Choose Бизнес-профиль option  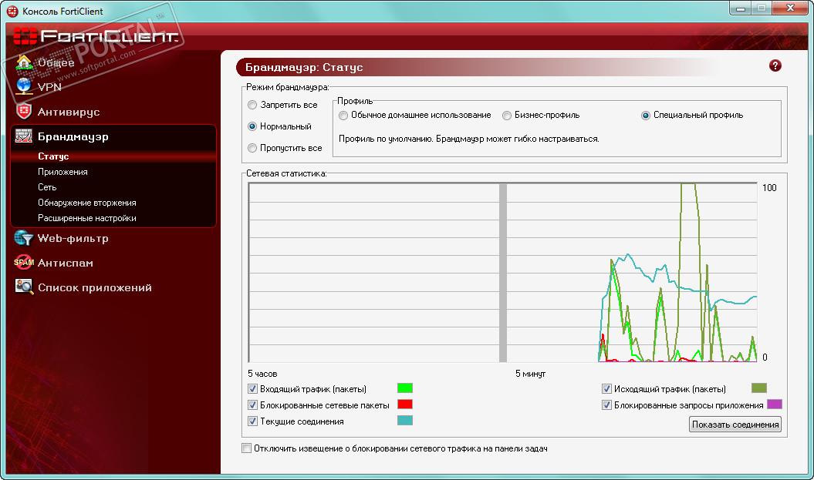507,115
